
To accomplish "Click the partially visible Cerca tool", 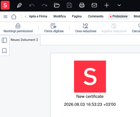I will 136,28.
